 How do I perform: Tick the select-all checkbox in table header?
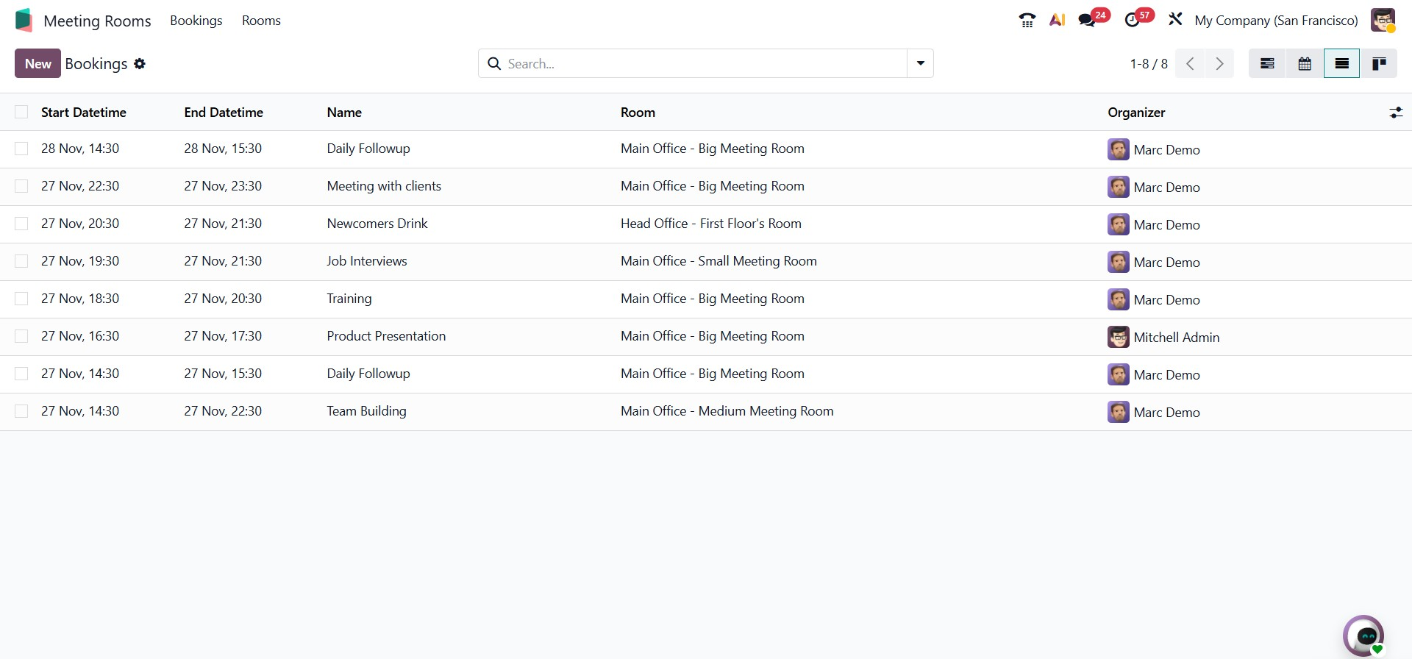pyautogui.click(x=21, y=112)
